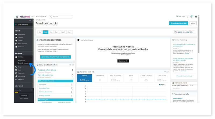Open the user profile avatar icon

[x=196, y=17]
